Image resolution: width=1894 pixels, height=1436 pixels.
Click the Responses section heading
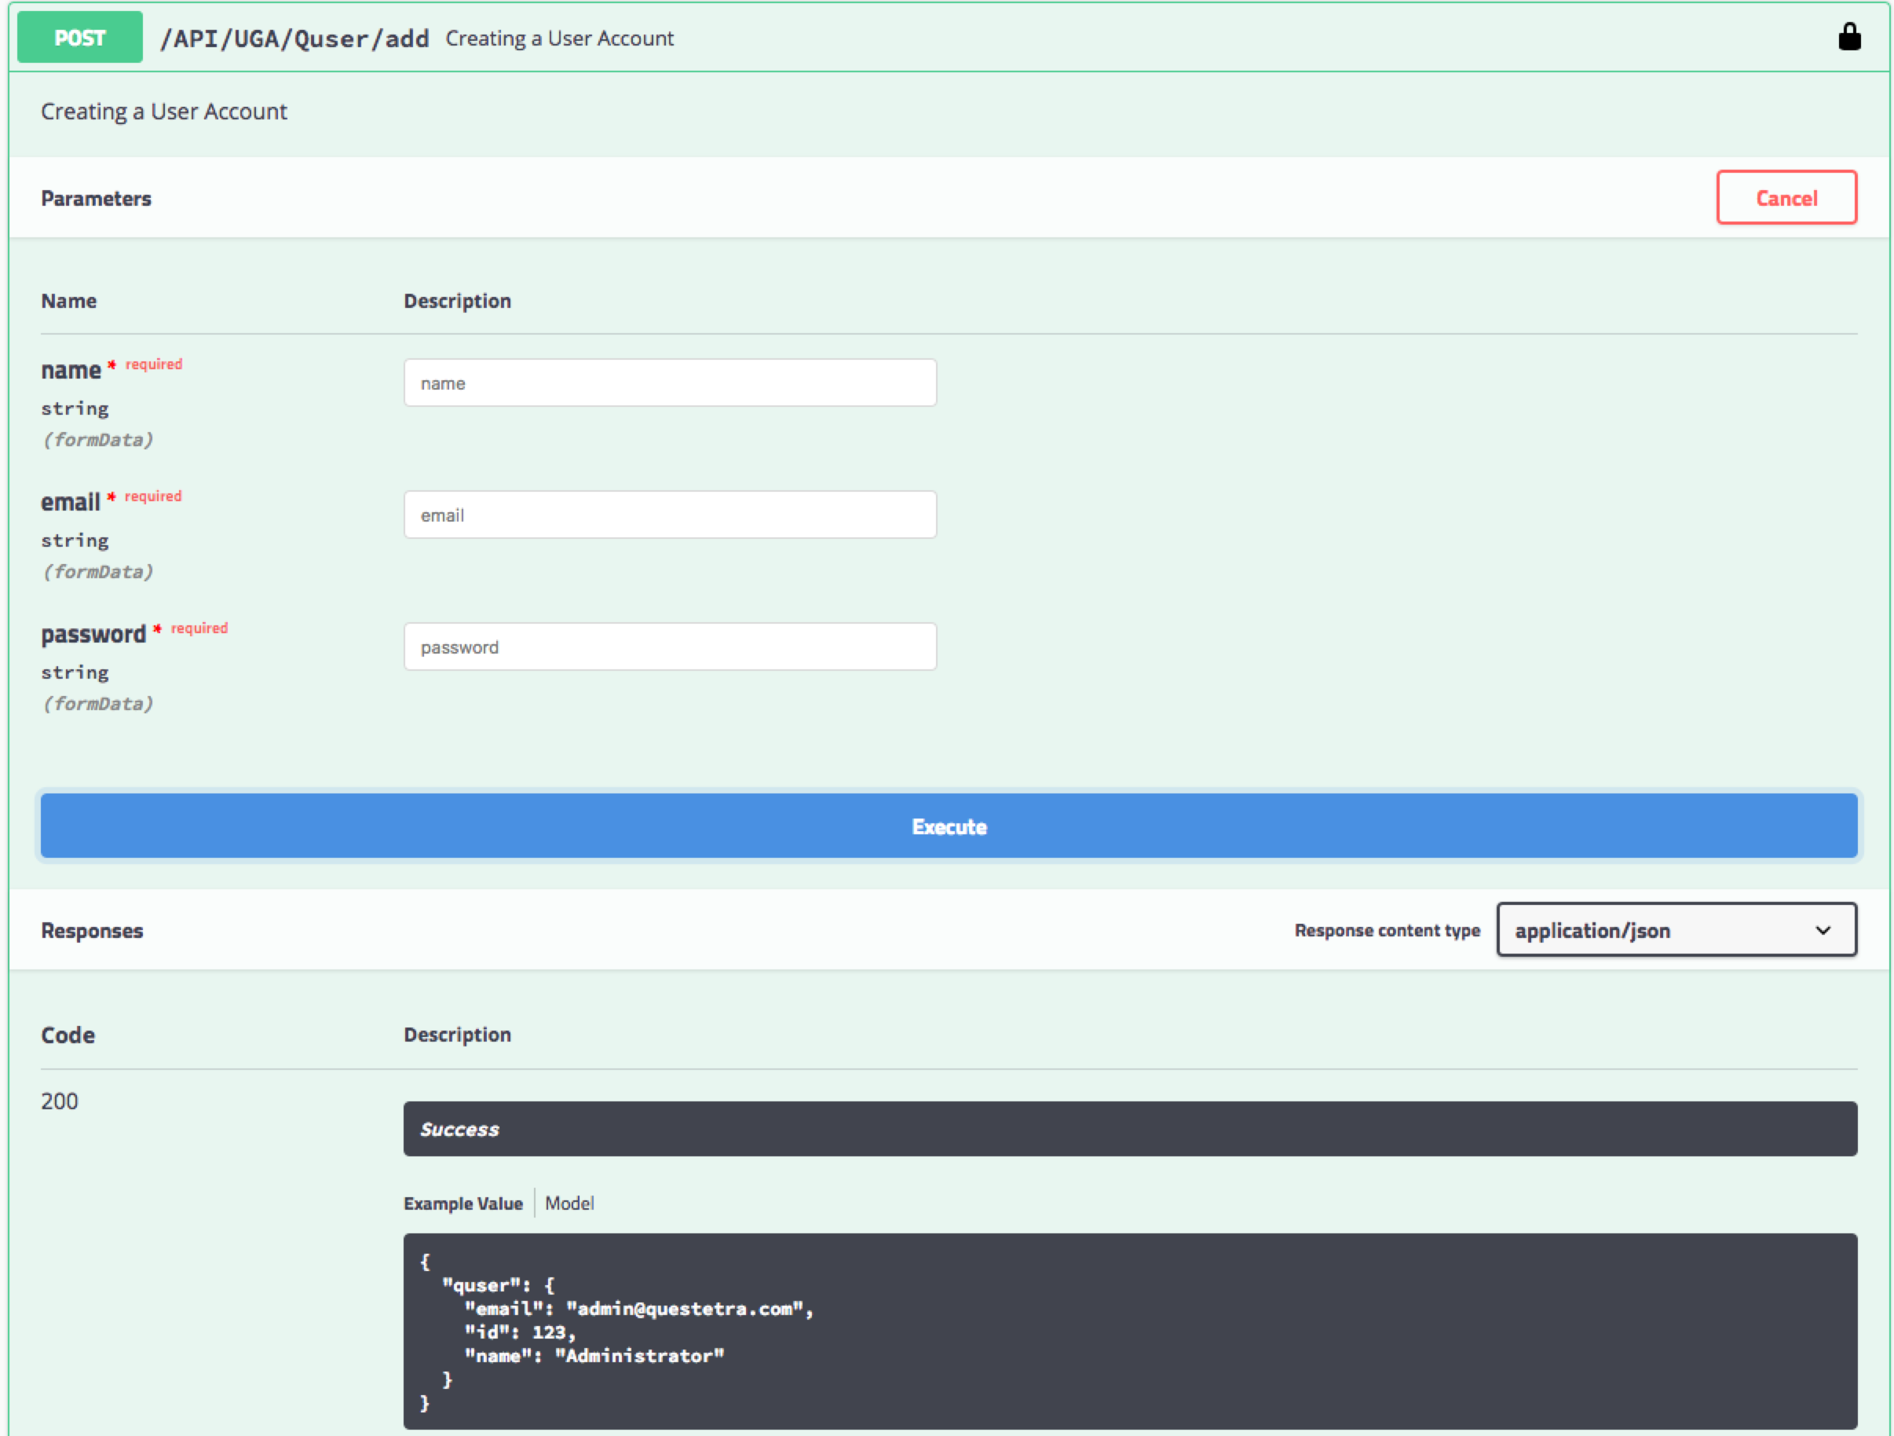(x=92, y=930)
